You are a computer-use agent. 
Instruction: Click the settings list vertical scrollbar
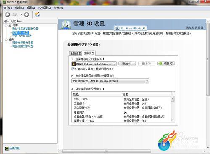[x=173, y=107]
